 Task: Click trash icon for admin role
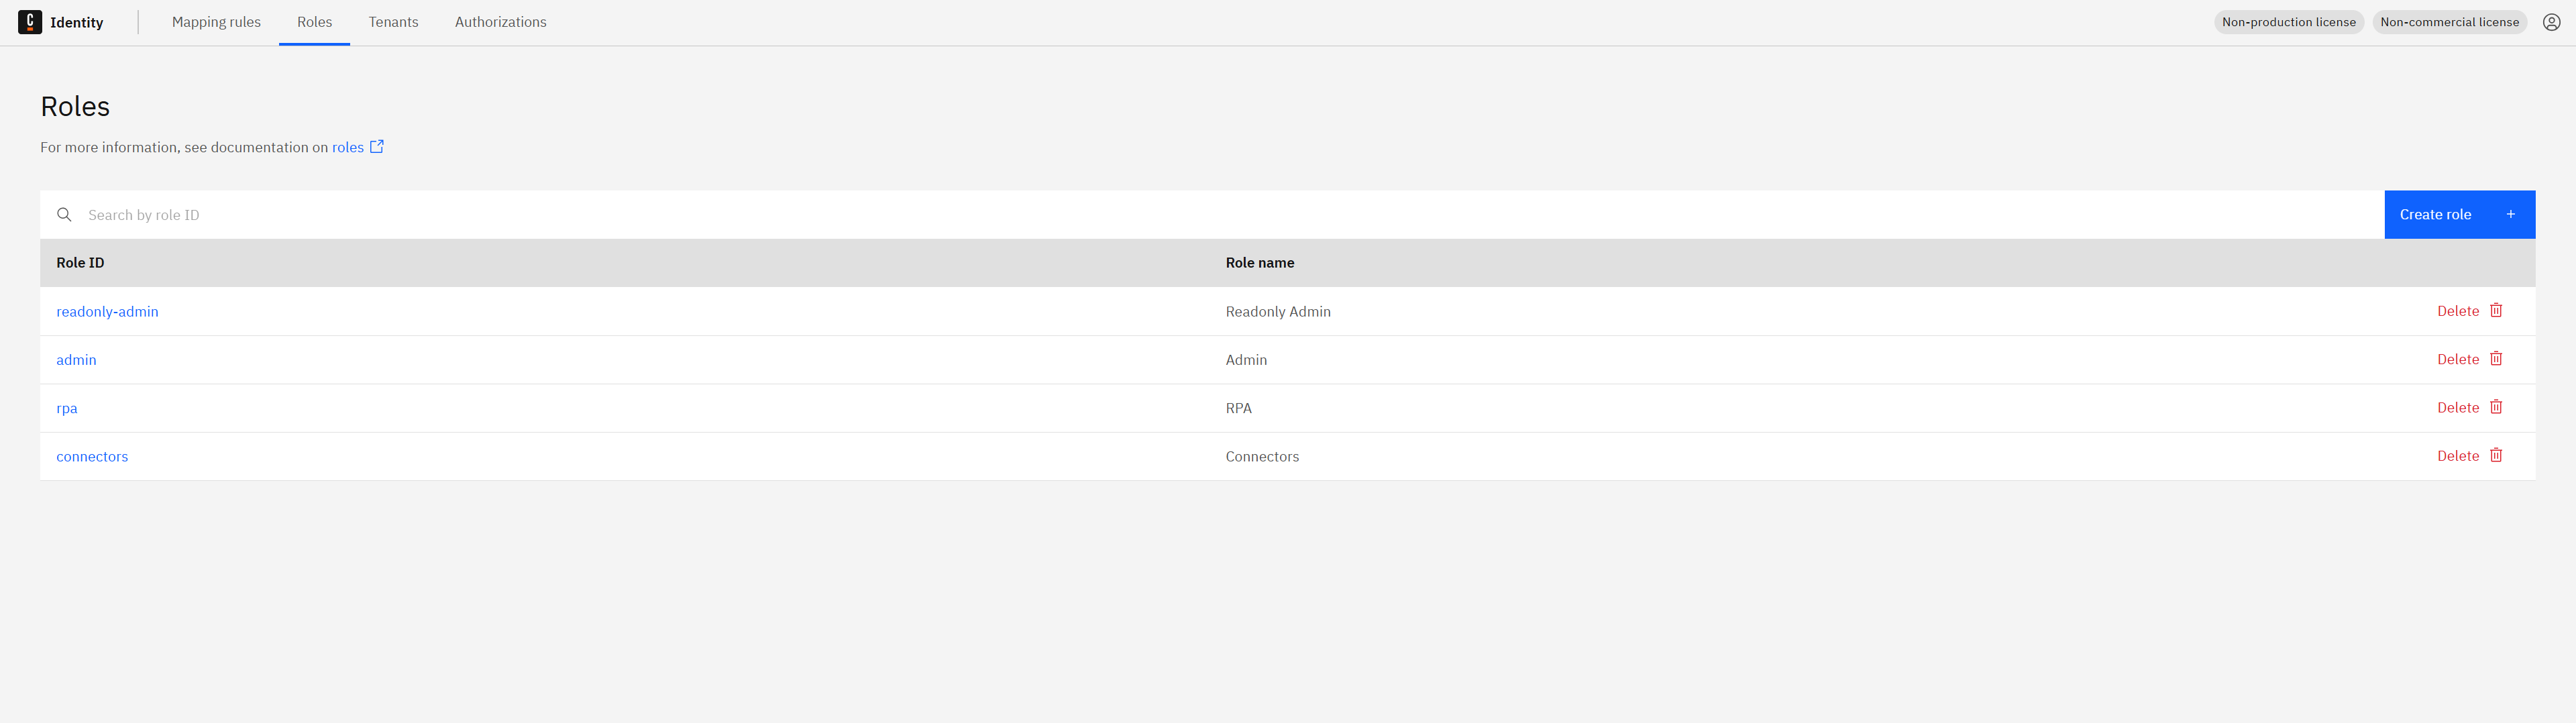(x=2495, y=359)
